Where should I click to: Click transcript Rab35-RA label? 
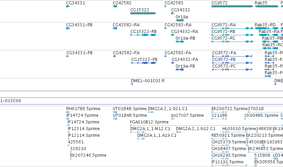(269, 32)
